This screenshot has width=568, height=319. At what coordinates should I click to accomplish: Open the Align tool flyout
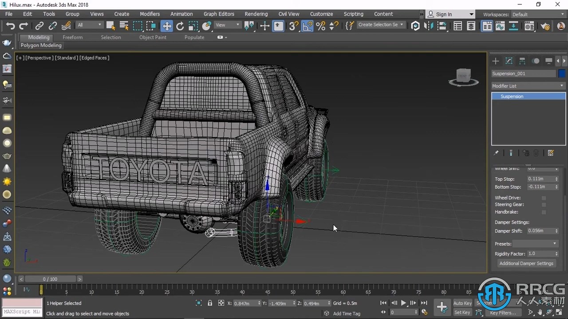442,26
